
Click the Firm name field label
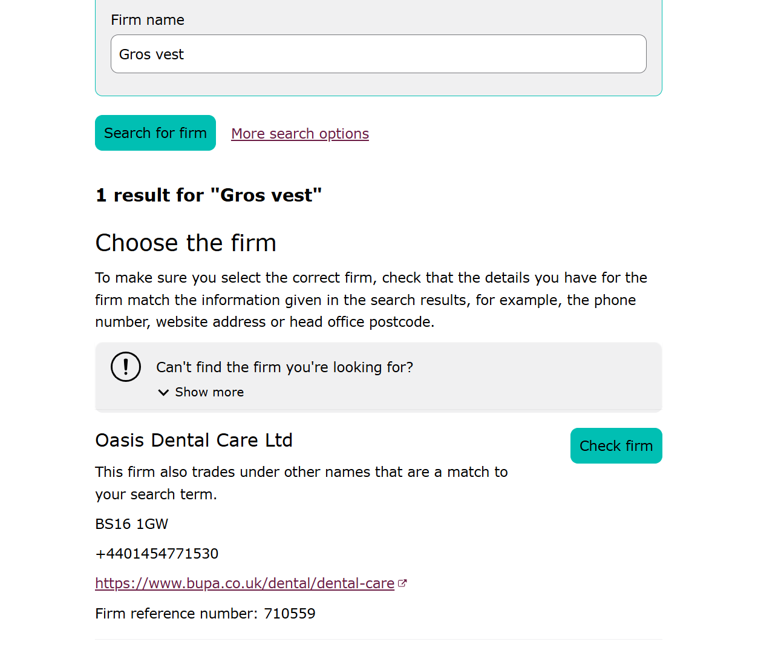[148, 20]
